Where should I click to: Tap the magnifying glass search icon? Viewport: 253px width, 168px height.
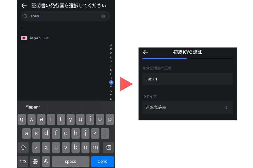(26, 16)
